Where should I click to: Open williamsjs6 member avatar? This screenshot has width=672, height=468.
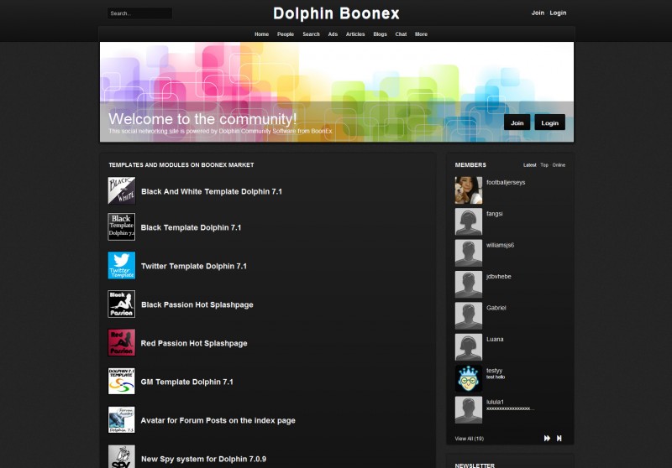[x=469, y=252]
